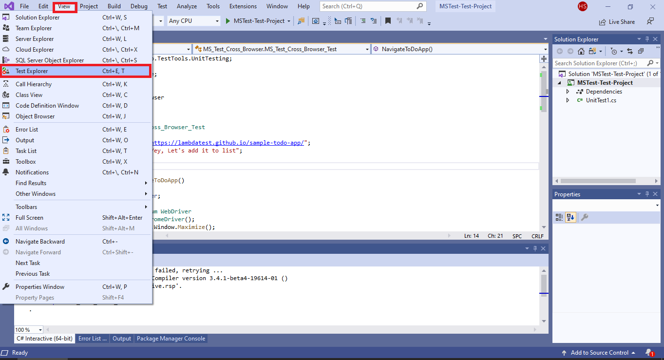Select Toolbox from the View menu
Image resolution: width=664 pixels, height=360 pixels.
pos(76,162)
